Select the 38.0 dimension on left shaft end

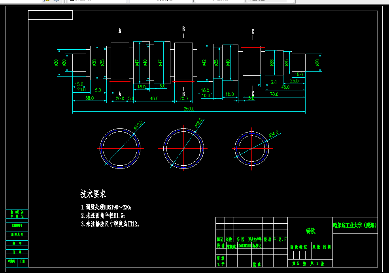[x=89, y=98]
